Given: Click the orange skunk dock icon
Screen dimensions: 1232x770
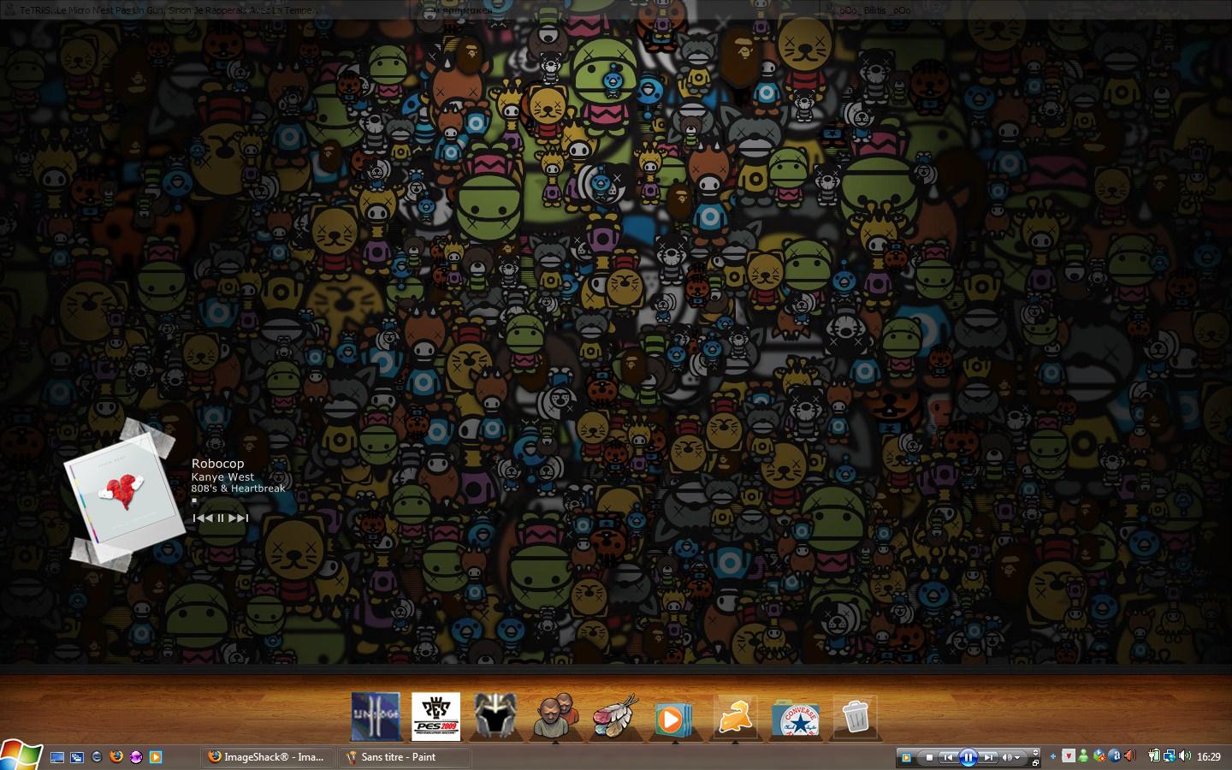Looking at the screenshot, I should 735,716.
